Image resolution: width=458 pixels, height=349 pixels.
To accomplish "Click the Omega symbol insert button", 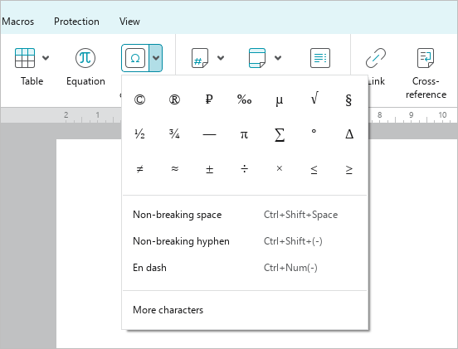I will pyautogui.click(x=135, y=58).
